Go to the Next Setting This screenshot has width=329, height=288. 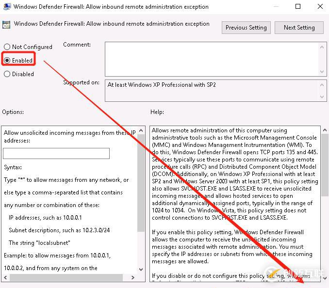tap(299, 28)
